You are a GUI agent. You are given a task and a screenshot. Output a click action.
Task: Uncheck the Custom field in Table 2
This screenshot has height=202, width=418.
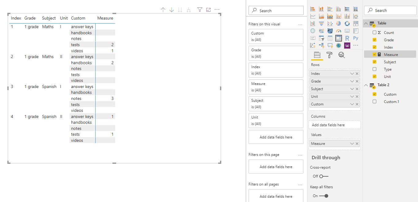click(x=374, y=94)
